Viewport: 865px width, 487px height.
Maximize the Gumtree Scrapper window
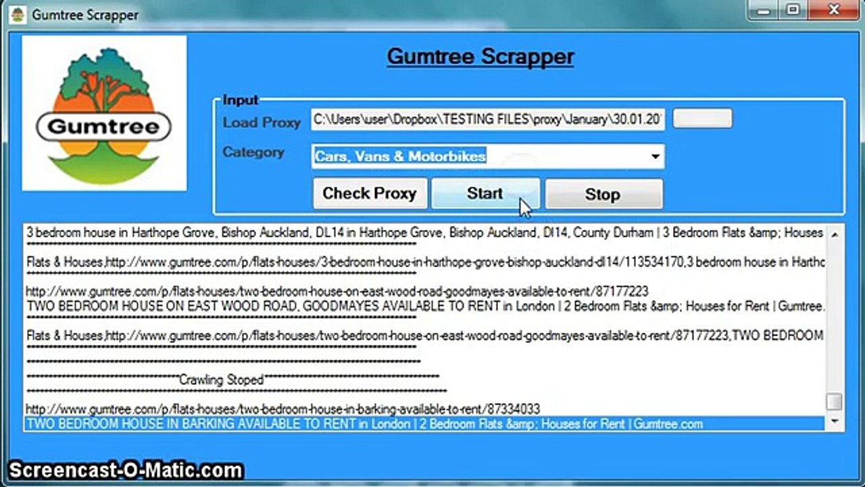[x=792, y=9]
